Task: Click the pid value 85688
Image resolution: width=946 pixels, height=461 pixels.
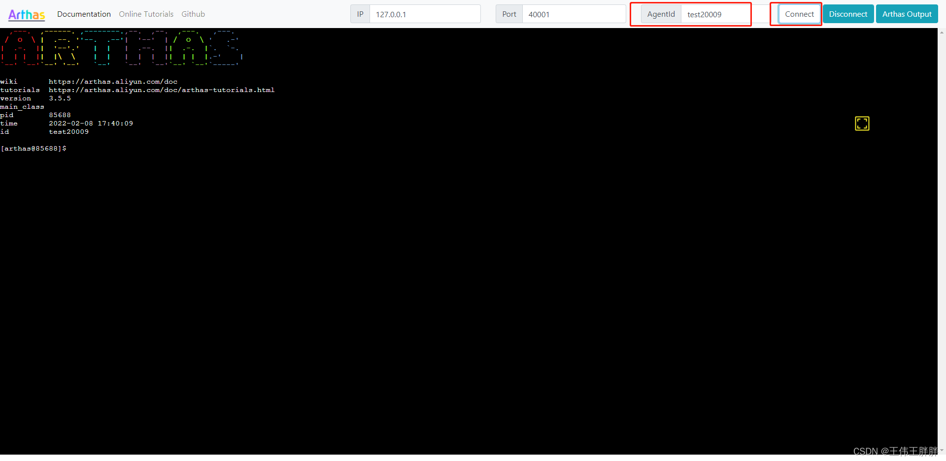Action: [x=60, y=115]
